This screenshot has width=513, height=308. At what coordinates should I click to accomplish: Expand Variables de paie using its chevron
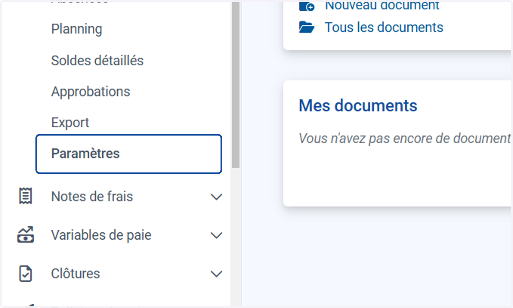(x=217, y=235)
